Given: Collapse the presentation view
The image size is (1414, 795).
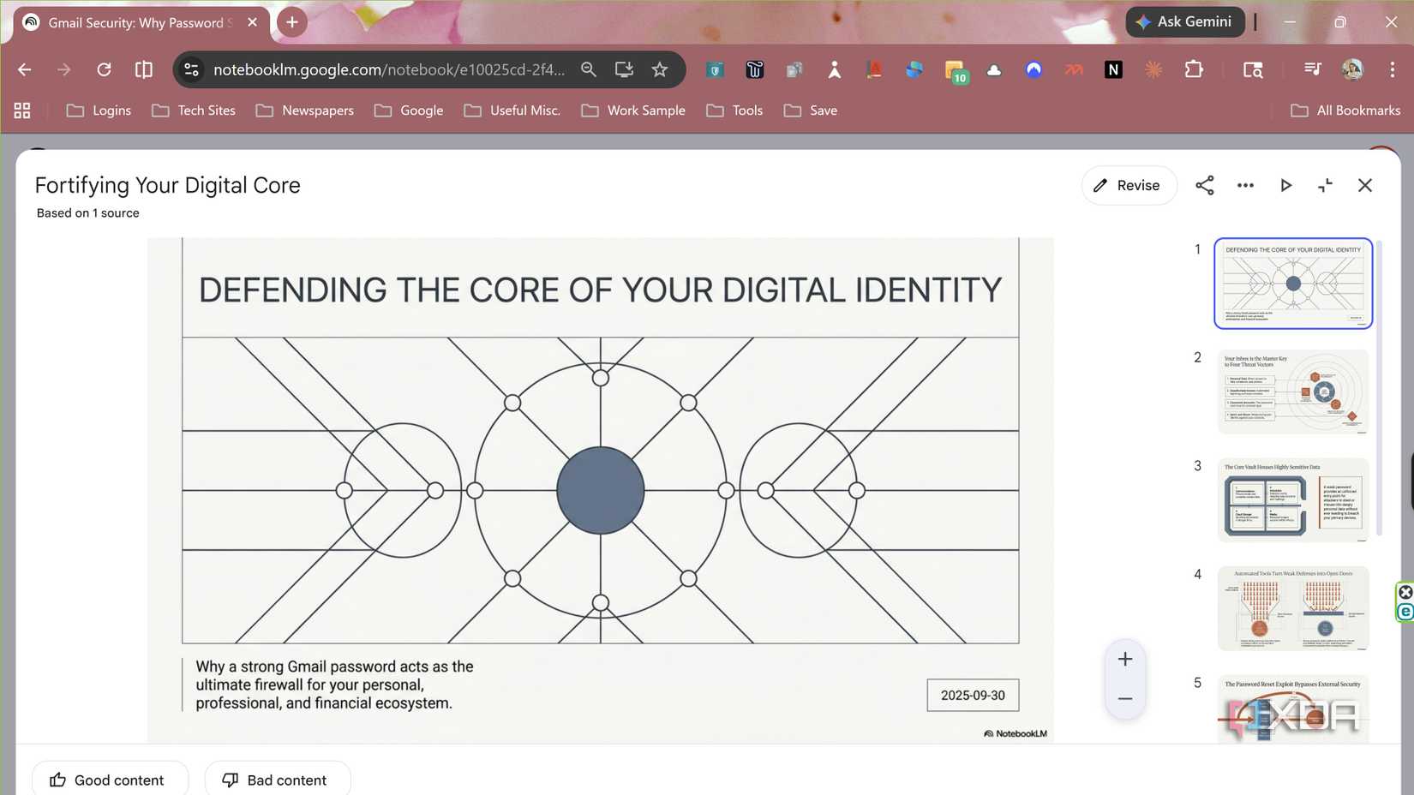Looking at the screenshot, I should pos(1325,185).
